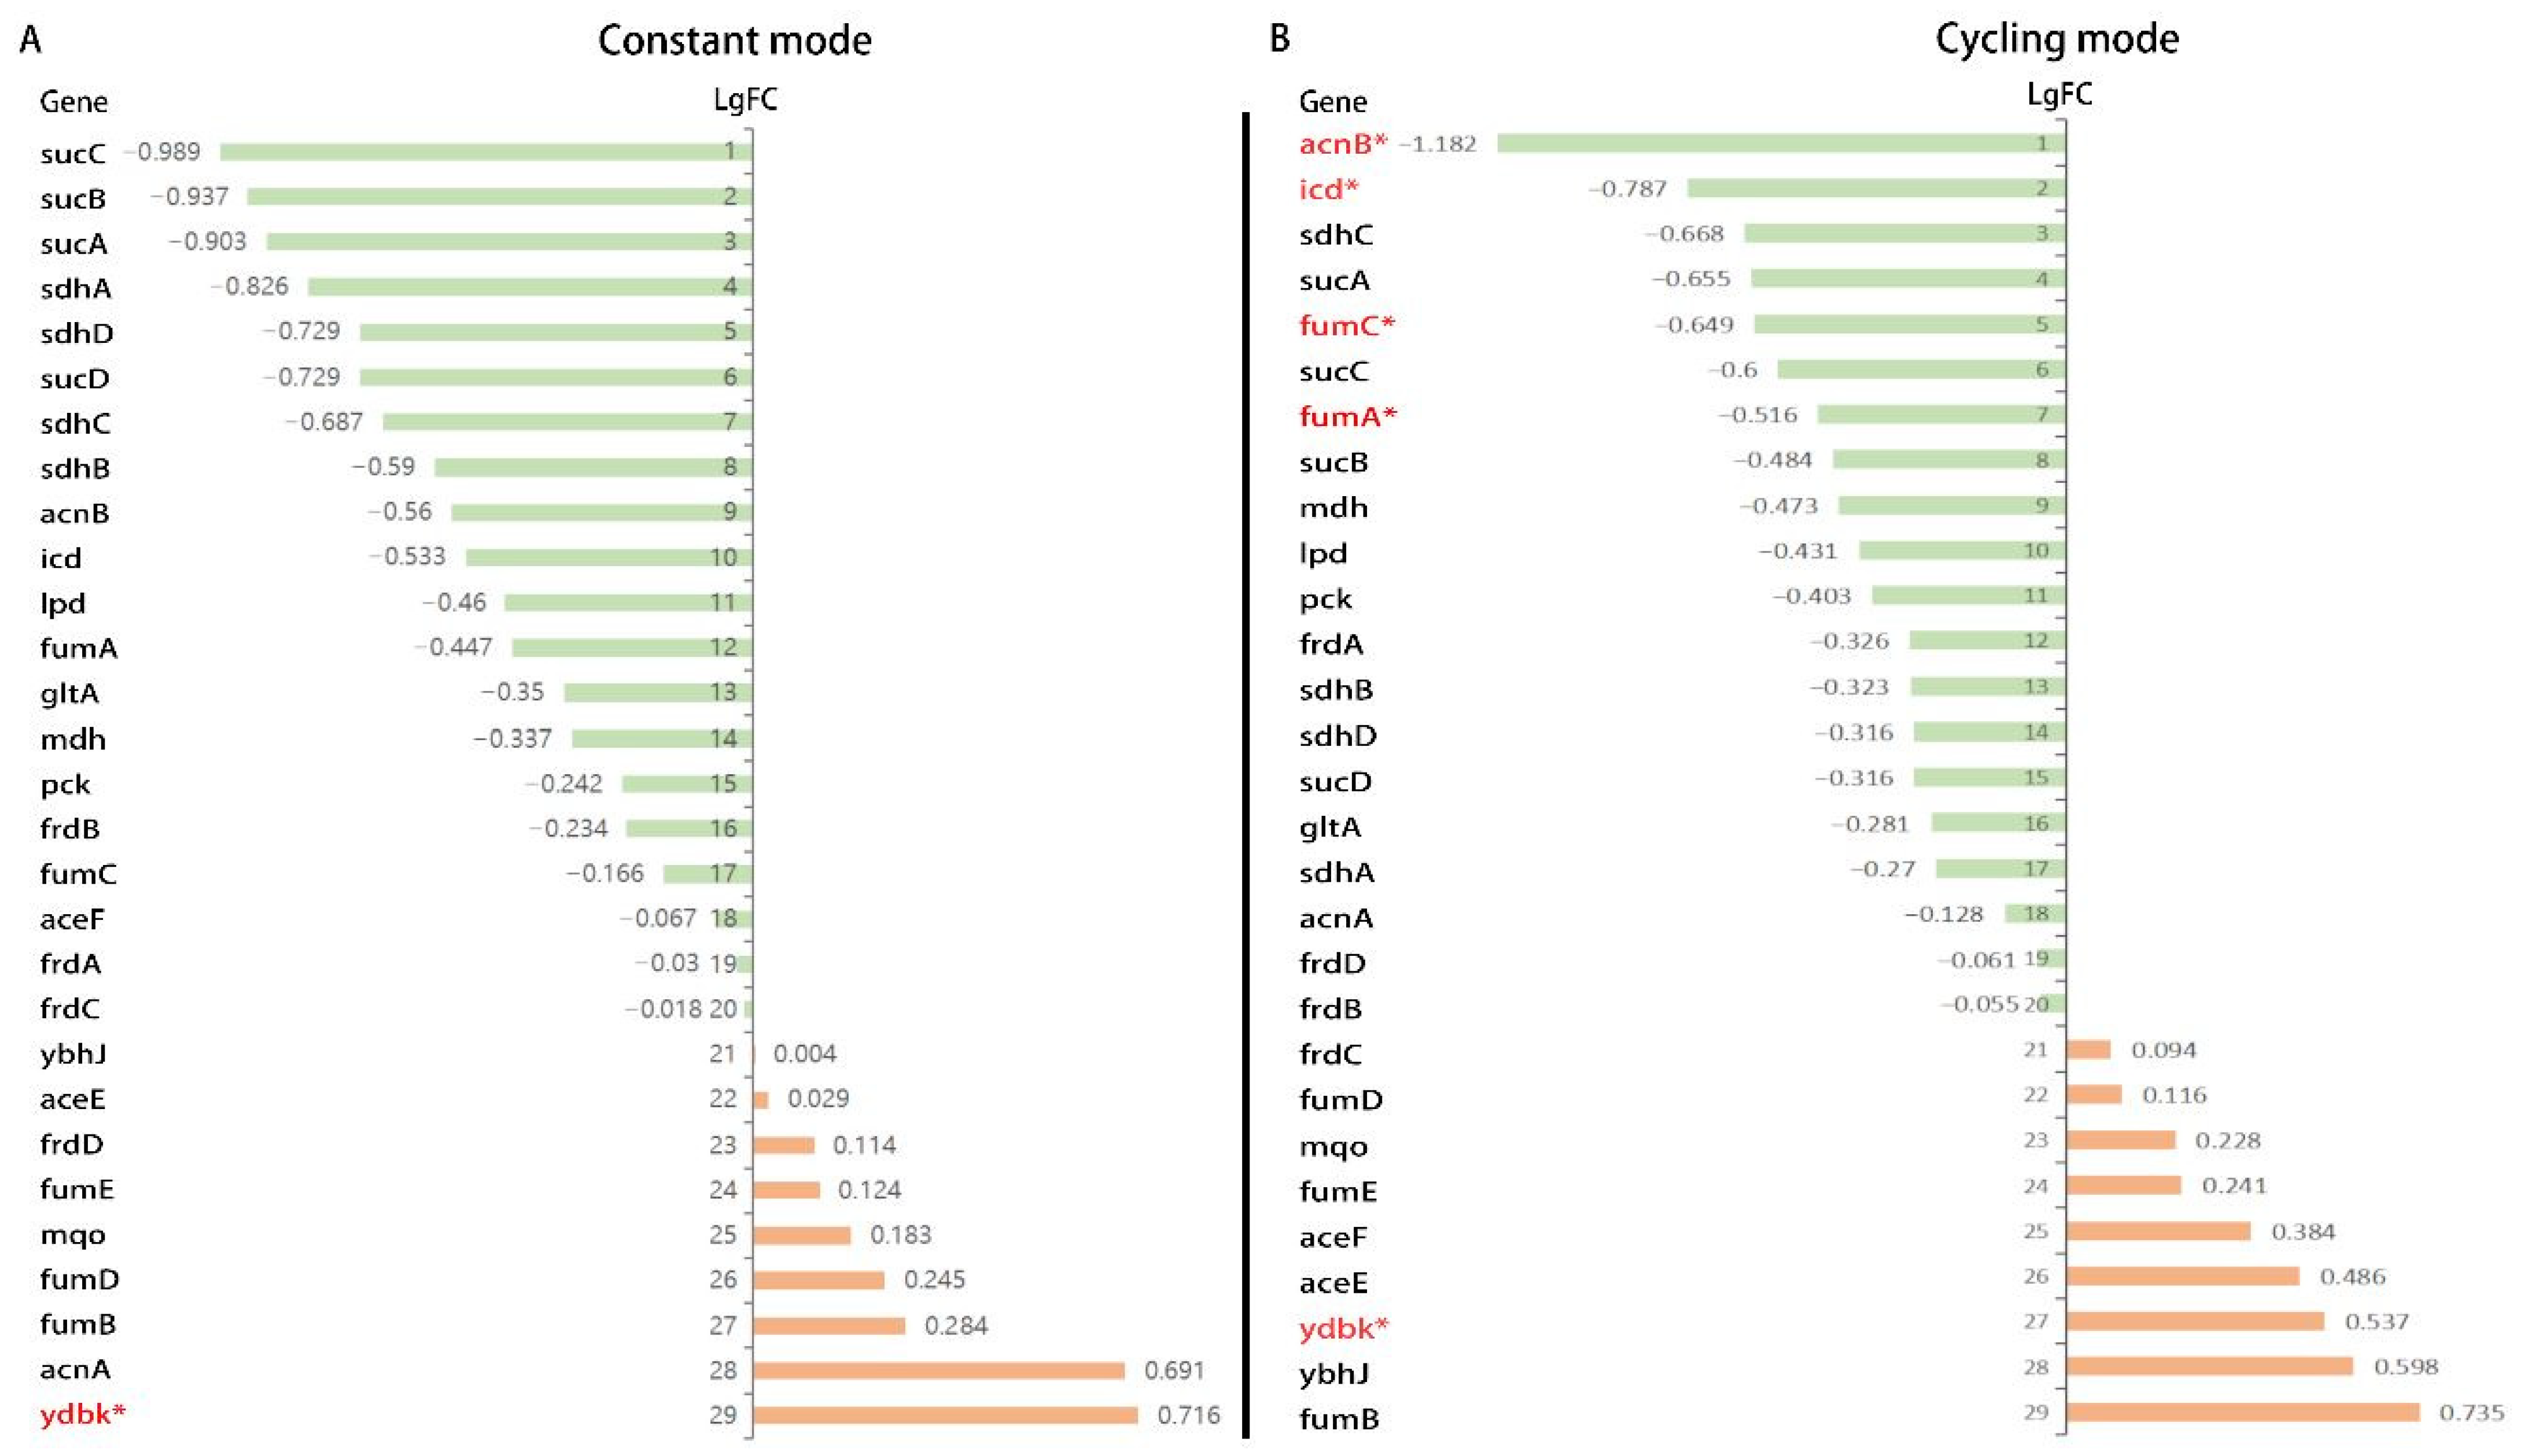Click the red fumC* gene label
Screen dimensions: 2524x1456
(x=1347, y=325)
